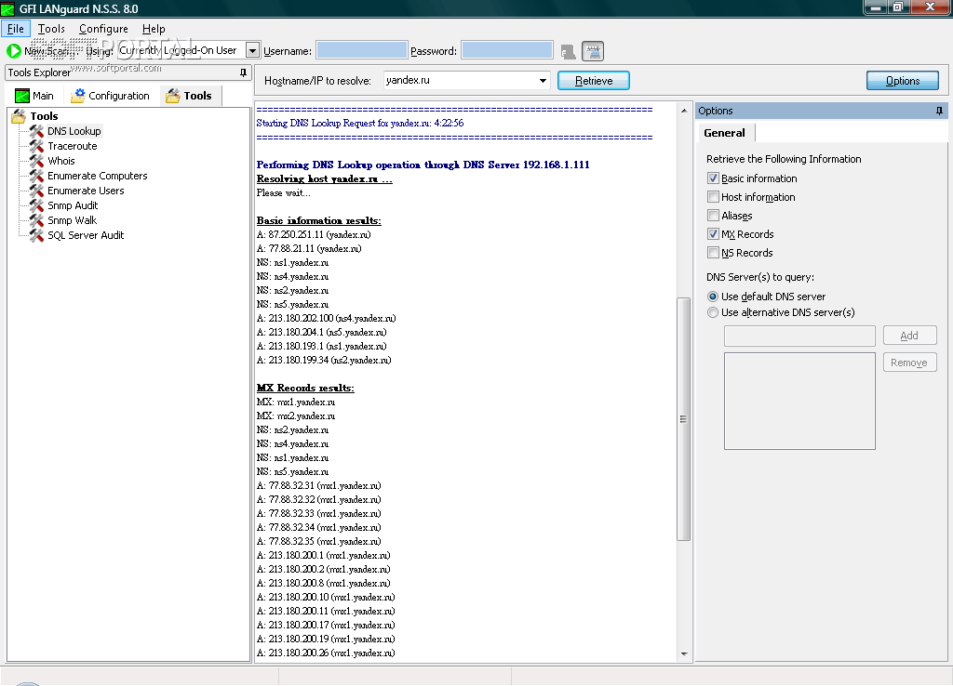
Task: Select the Tools tab in Tools Explorer
Action: point(190,96)
